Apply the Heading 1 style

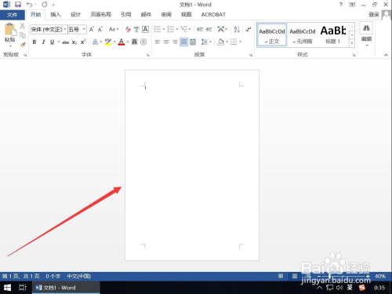[333, 35]
